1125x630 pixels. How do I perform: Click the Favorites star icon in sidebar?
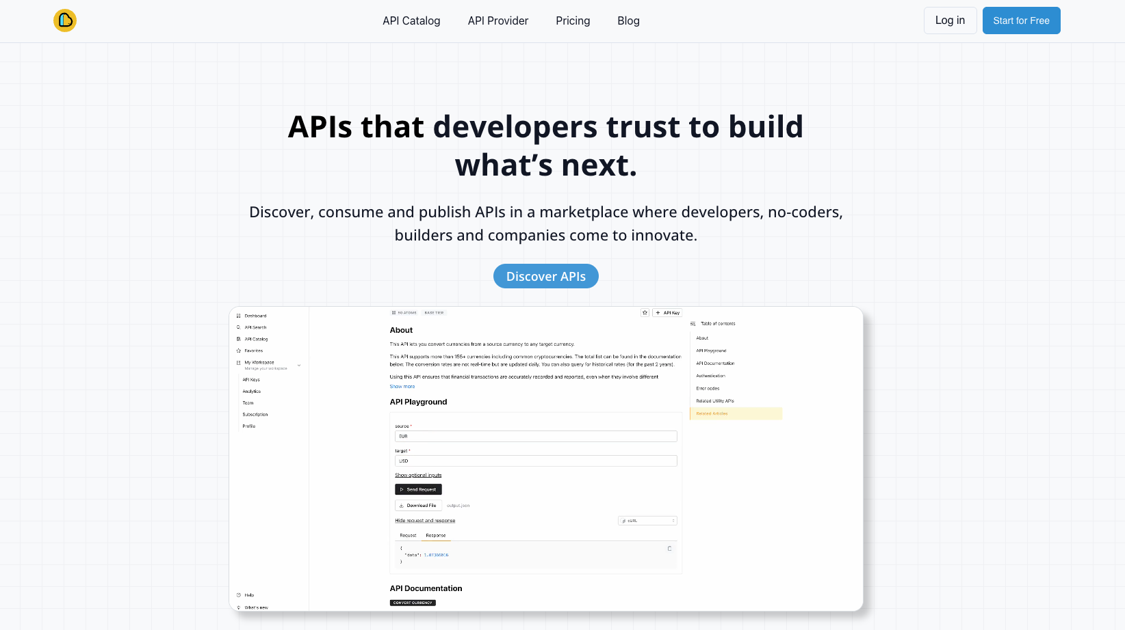240,351
